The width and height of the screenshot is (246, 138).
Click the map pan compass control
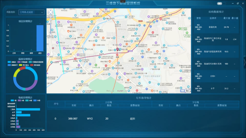click(50, 12)
